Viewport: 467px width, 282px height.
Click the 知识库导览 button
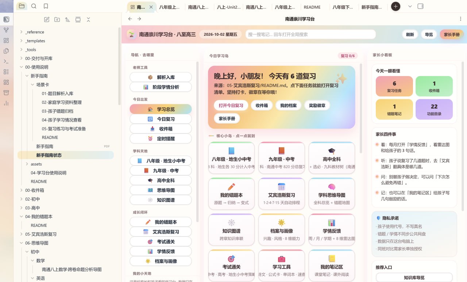414,278
